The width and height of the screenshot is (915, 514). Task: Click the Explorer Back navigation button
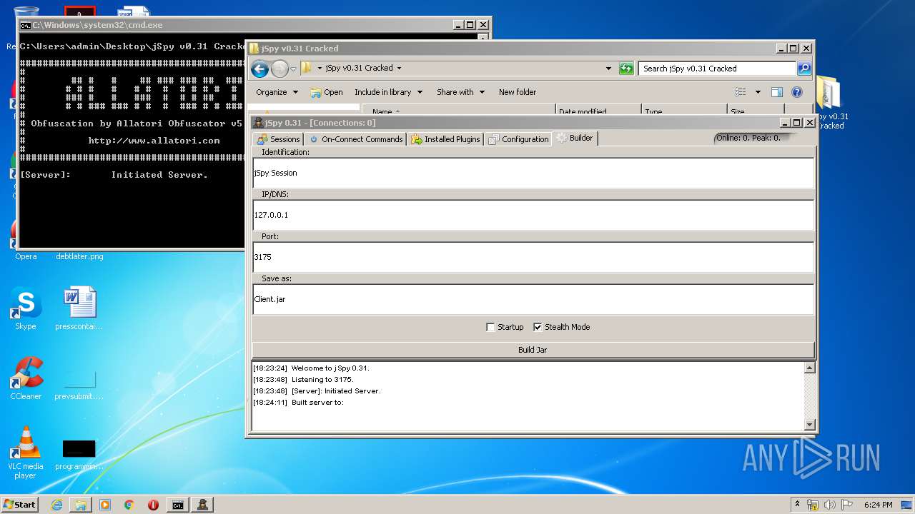click(260, 69)
